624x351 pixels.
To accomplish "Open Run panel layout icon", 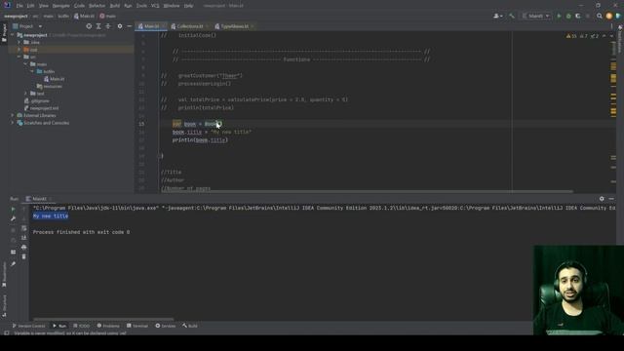I will pos(13,252).
